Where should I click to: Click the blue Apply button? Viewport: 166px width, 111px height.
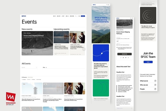[148, 62]
